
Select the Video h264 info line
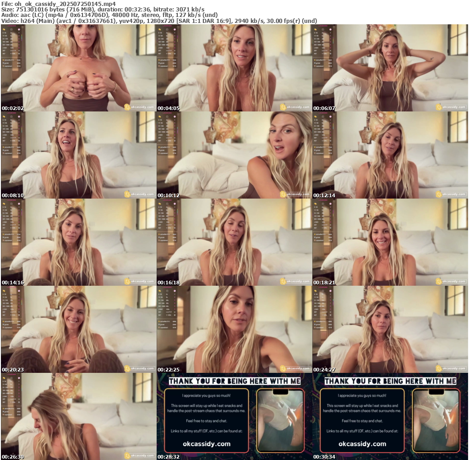point(159,21)
